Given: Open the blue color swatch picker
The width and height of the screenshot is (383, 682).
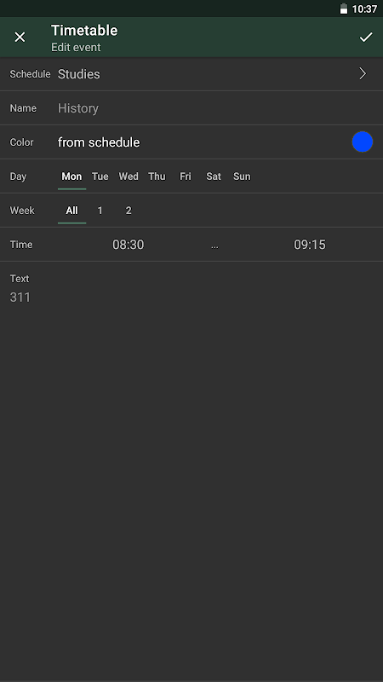Looking at the screenshot, I should pyautogui.click(x=363, y=142).
